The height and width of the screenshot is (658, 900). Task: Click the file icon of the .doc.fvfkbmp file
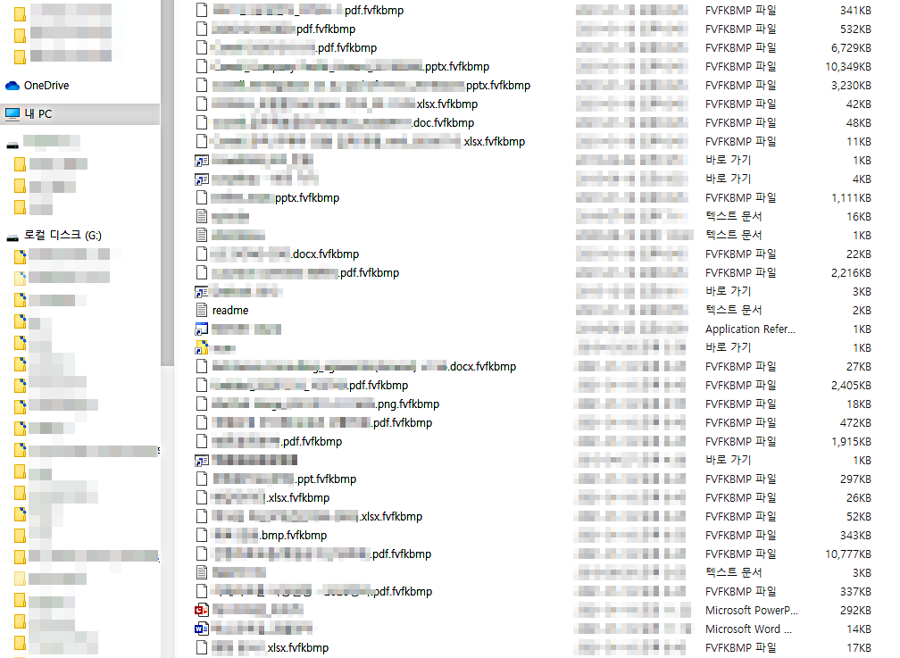point(202,122)
